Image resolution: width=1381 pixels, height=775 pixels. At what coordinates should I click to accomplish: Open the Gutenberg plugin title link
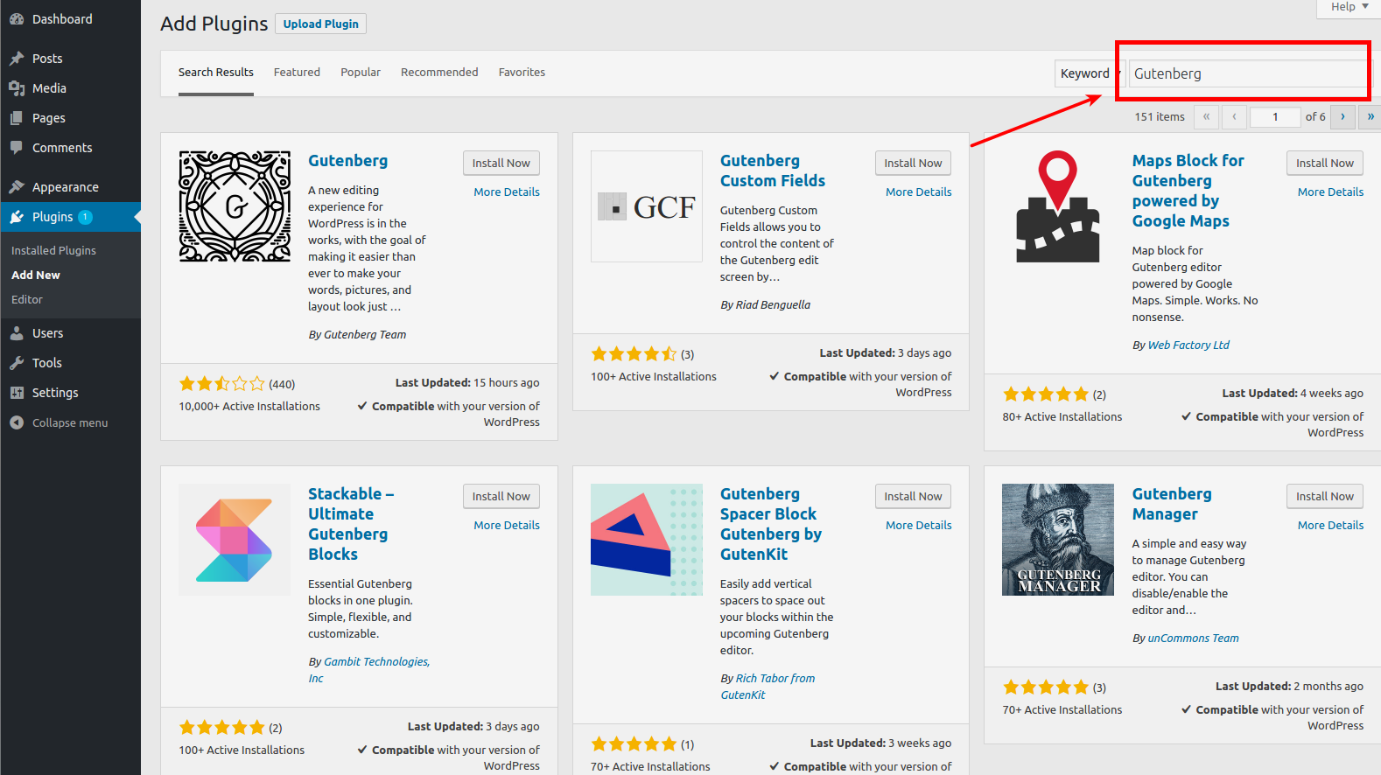pyautogui.click(x=347, y=161)
